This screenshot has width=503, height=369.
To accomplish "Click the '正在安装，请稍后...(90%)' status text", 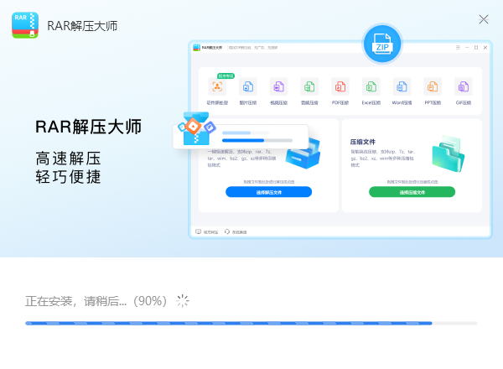I will click(96, 301).
